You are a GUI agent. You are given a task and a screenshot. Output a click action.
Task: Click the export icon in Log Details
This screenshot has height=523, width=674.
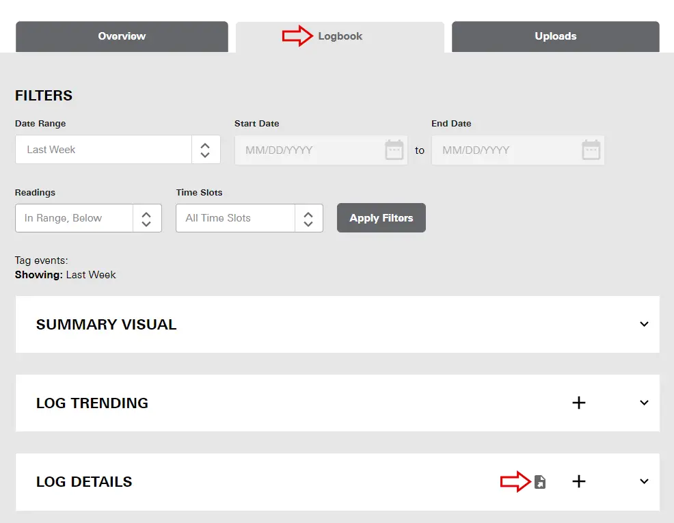click(x=540, y=482)
